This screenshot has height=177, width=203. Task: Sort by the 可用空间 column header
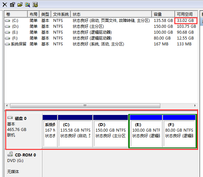coord(185,14)
